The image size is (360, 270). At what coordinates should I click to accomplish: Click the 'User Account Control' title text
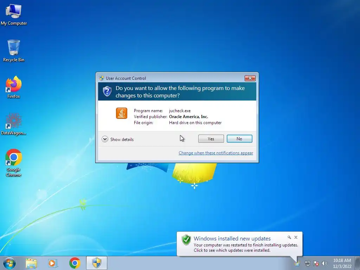pos(126,78)
